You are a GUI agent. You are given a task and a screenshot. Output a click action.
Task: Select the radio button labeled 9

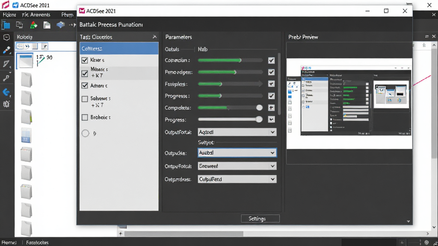(86, 133)
